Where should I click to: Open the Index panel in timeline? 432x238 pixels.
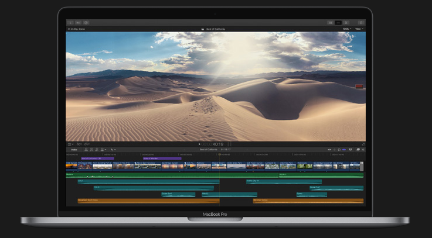pyautogui.click(x=74, y=149)
